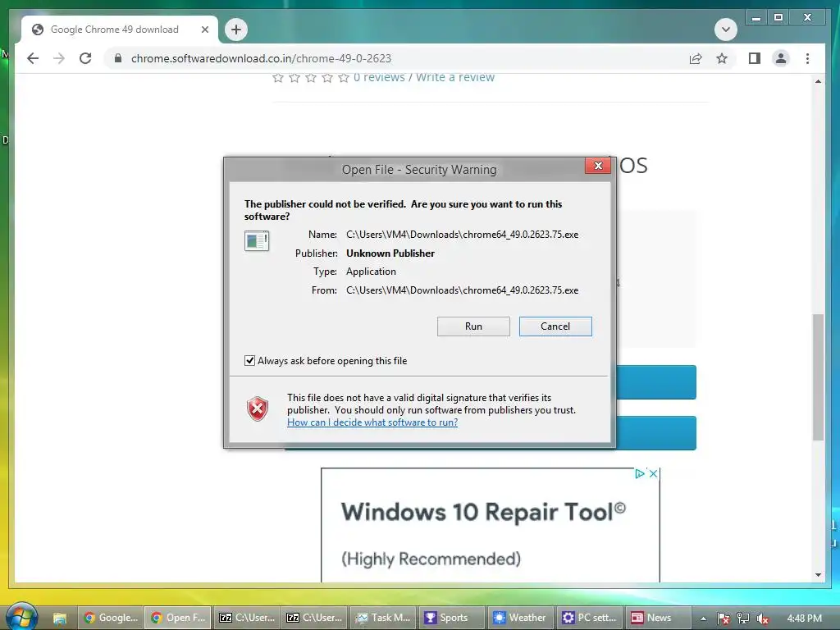Open Chrome three-dot menu

pos(807,58)
